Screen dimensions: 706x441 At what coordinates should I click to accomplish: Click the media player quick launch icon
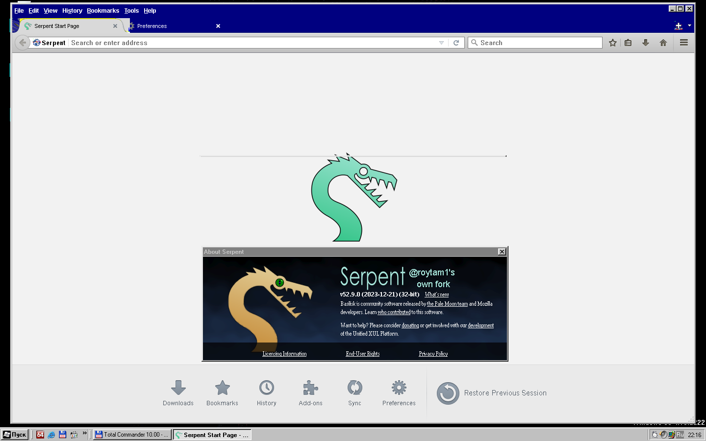[x=74, y=435]
